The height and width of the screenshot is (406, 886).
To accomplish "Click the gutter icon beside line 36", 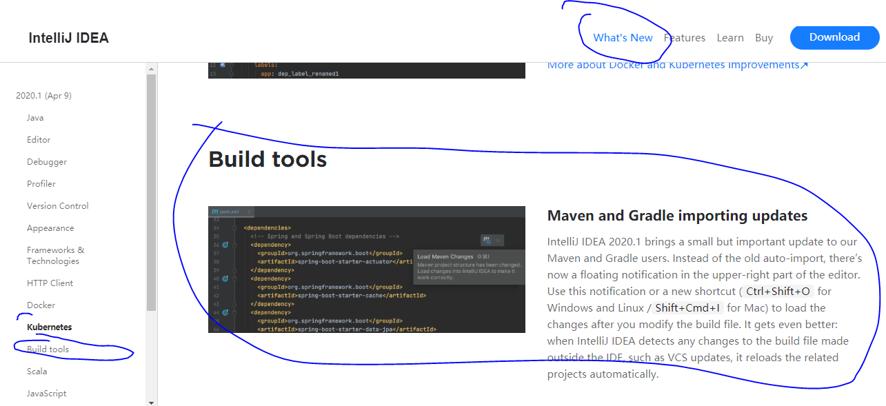I will 225,244.
